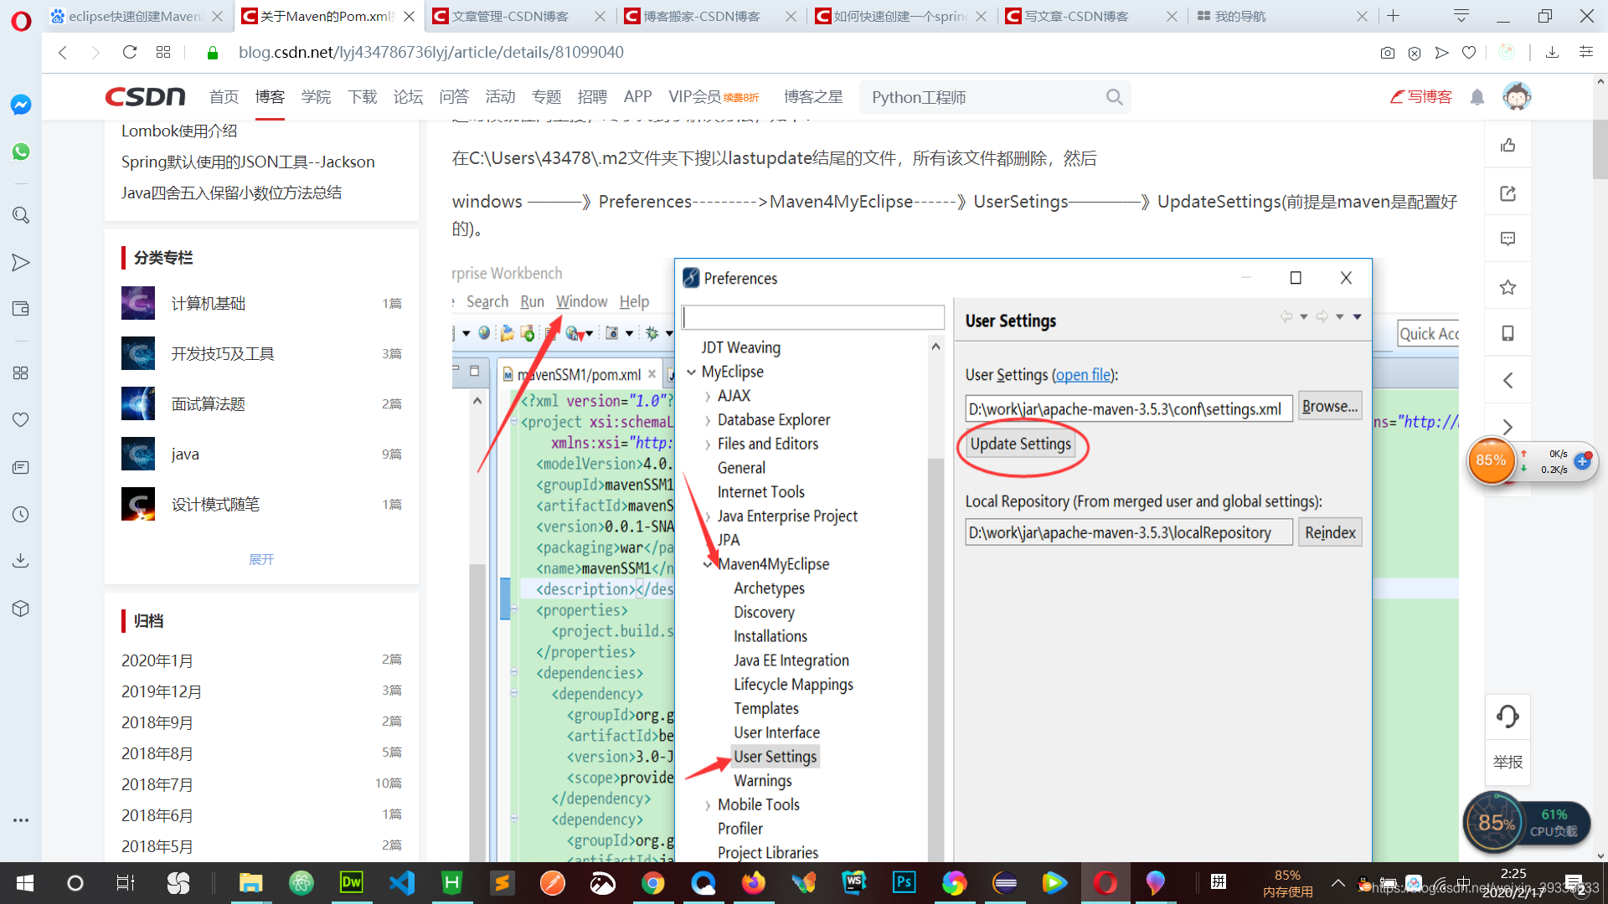
Task: Click the CSDN logo
Action: [x=145, y=97]
